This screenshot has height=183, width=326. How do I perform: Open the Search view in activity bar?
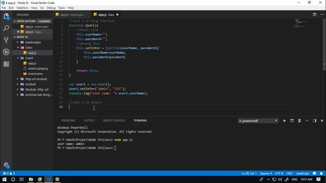tap(6, 28)
